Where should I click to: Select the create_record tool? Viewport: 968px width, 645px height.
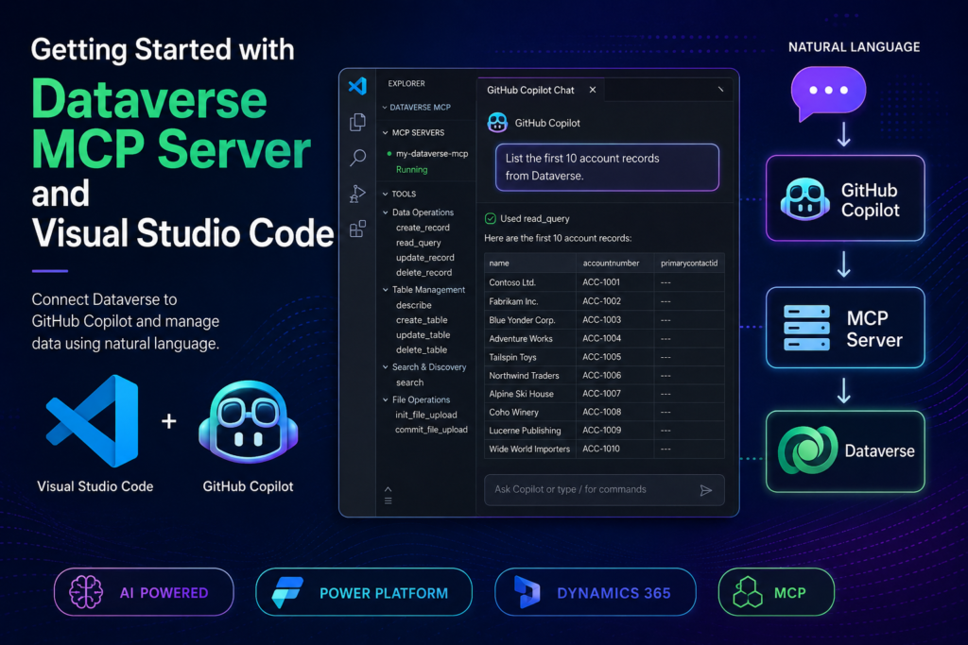click(423, 228)
